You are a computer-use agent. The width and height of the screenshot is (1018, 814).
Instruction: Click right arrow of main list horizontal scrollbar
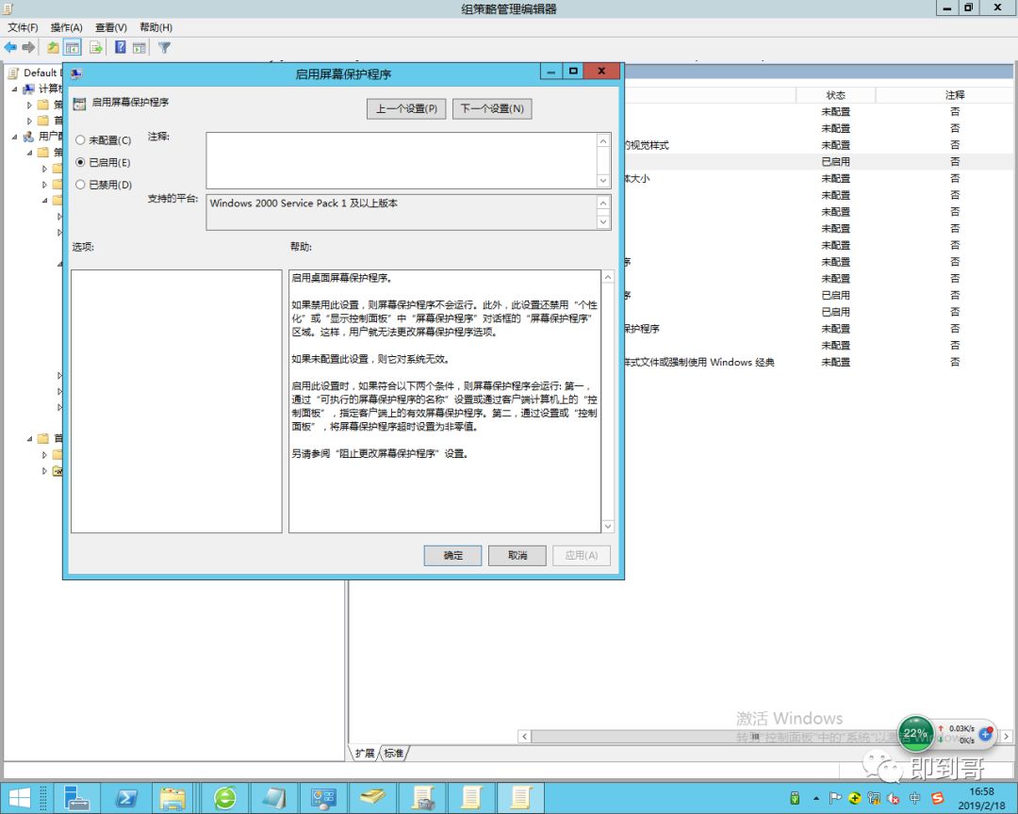(x=1007, y=737)
